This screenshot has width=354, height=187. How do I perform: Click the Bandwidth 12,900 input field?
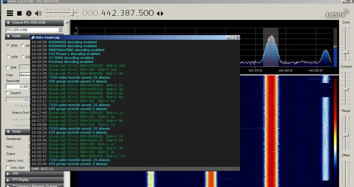click(x=17, y=86)
